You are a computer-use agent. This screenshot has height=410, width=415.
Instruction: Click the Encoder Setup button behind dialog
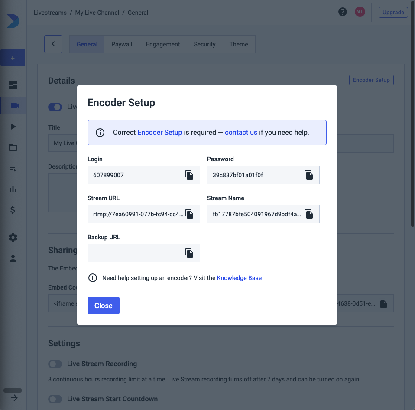(x=371, y=80)
